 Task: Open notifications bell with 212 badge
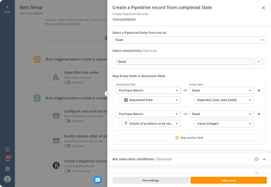[x=8, y=159]
